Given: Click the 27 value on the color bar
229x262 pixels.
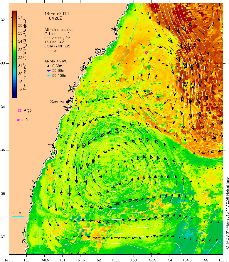Looking at the screenshot, I should click(x=20, y=17).
